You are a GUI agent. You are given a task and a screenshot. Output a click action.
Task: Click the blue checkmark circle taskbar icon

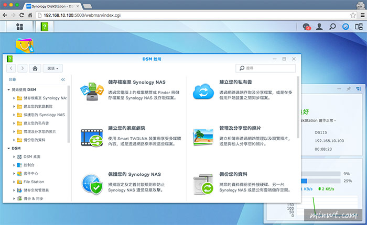click(346, 27)
